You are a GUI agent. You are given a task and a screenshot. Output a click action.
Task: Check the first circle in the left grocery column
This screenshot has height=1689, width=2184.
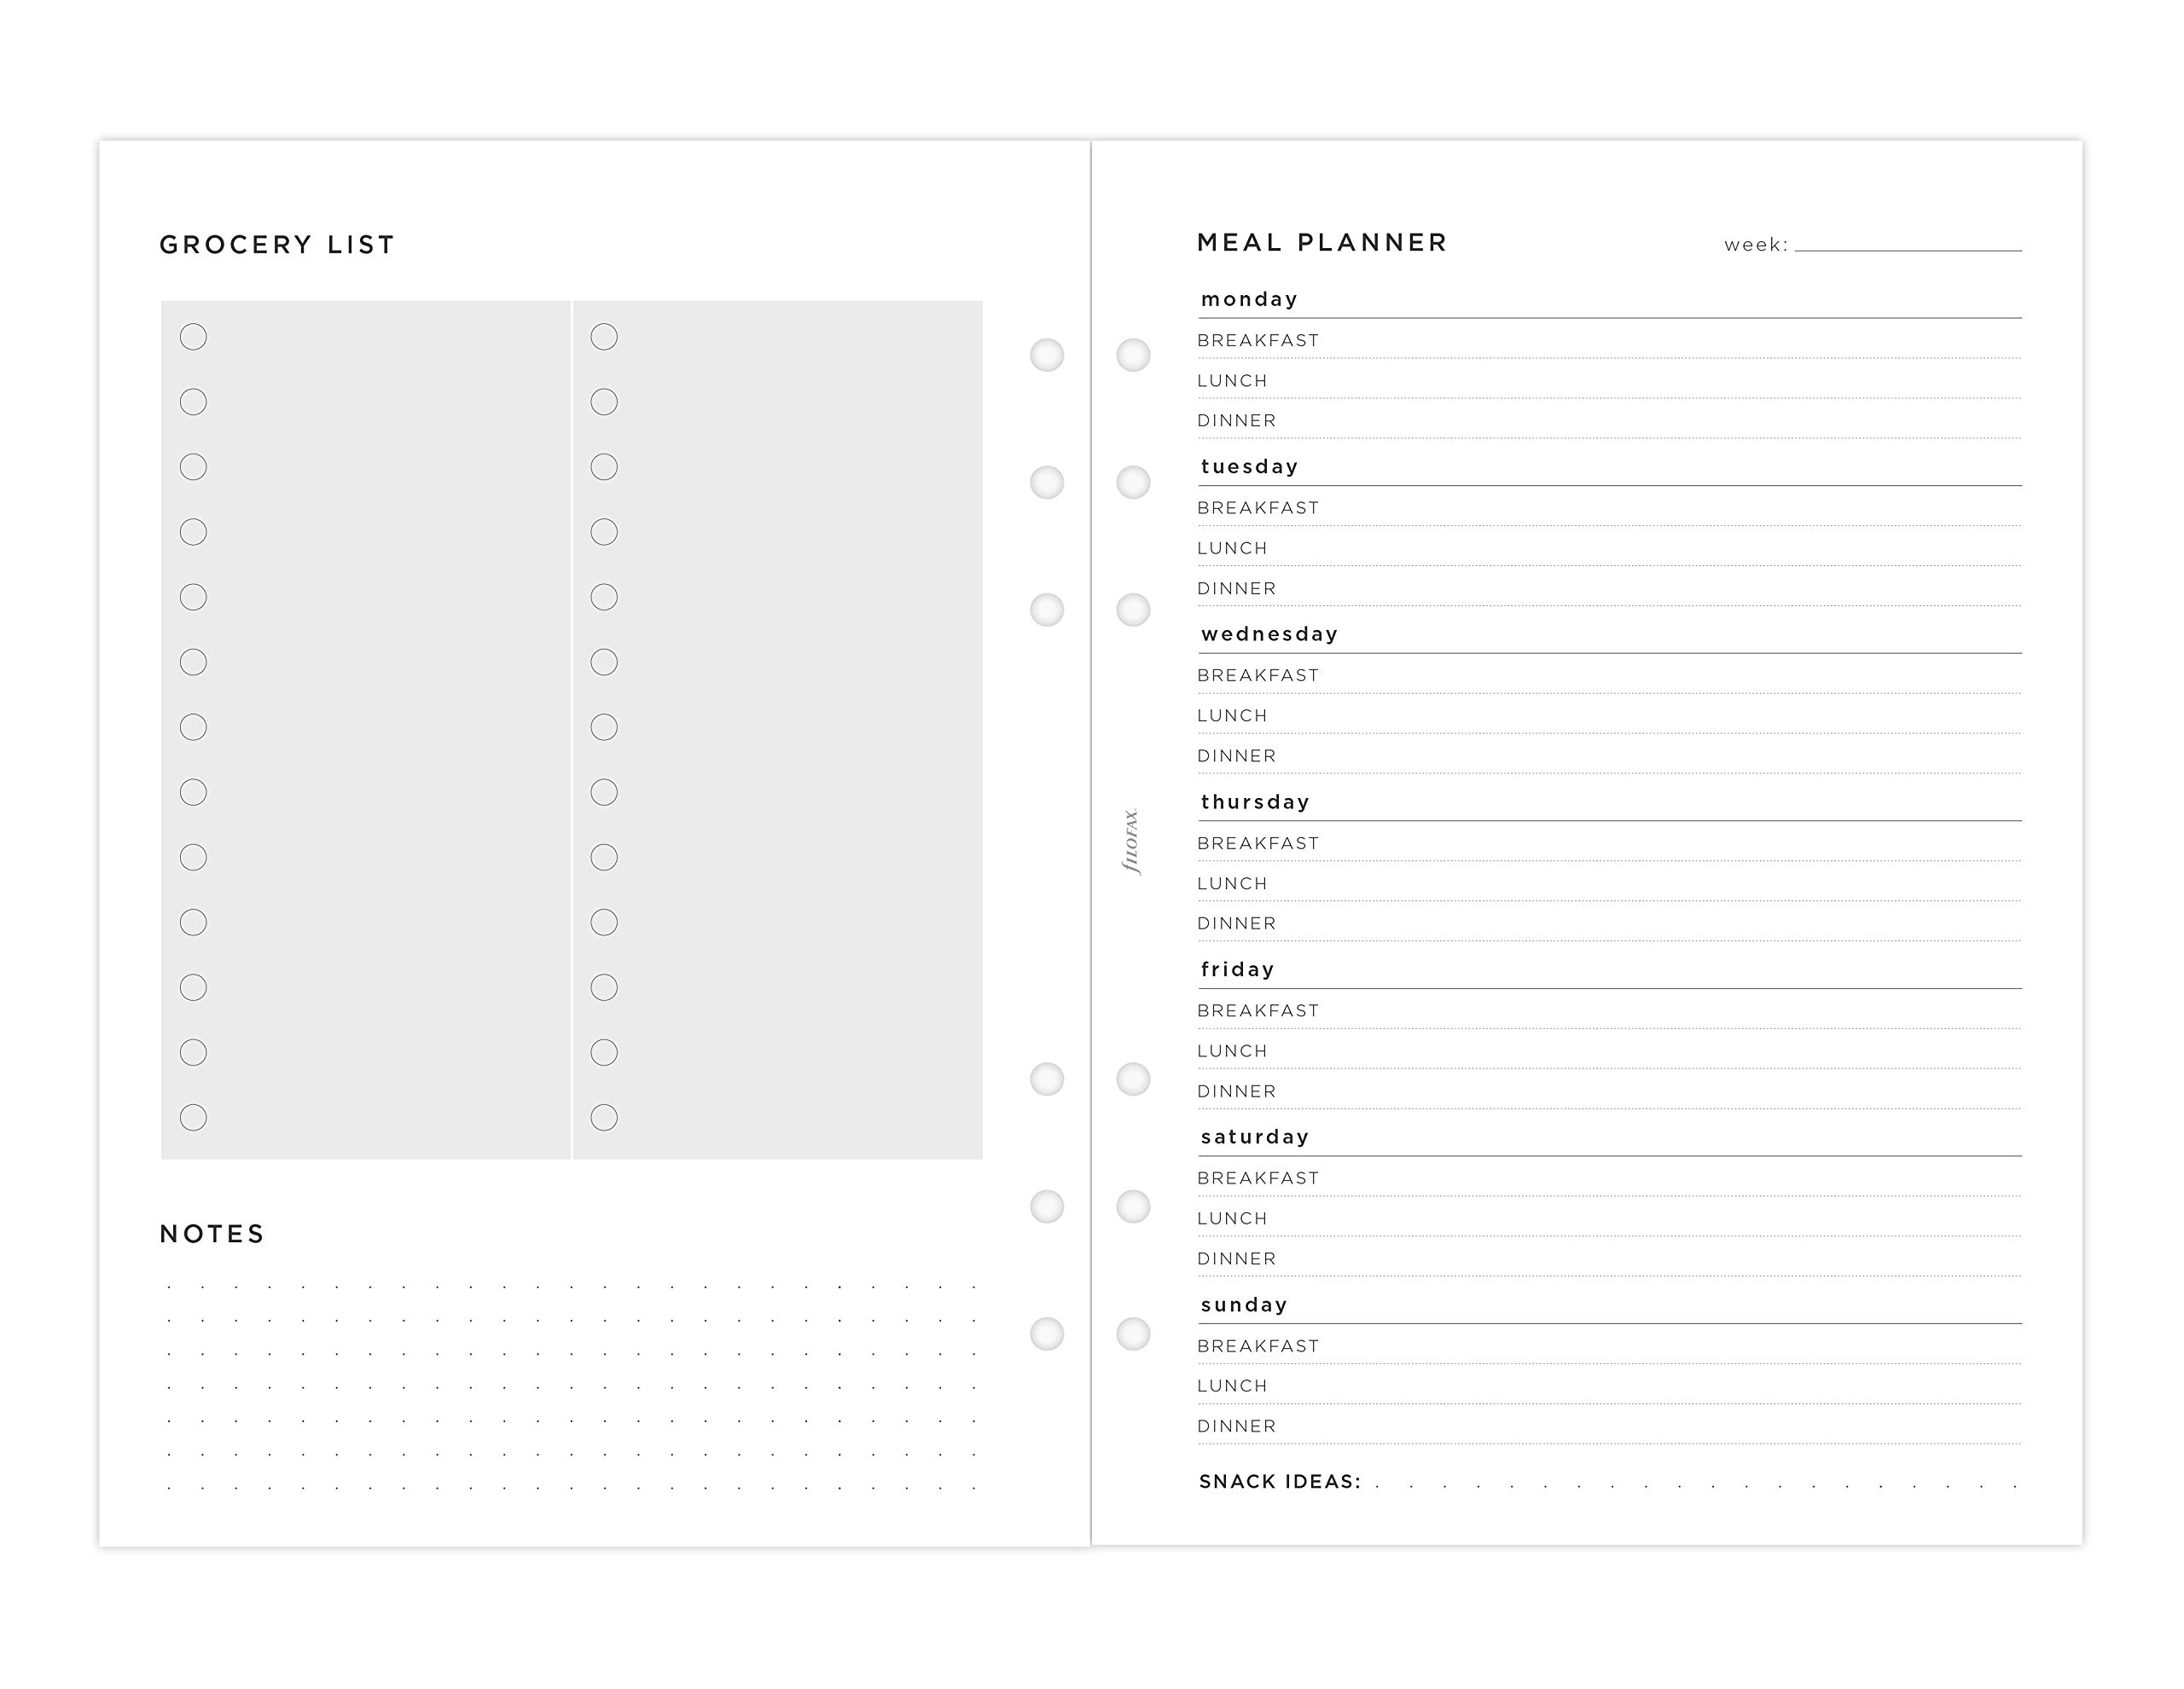pyautogui.click(x=193, y=337)
